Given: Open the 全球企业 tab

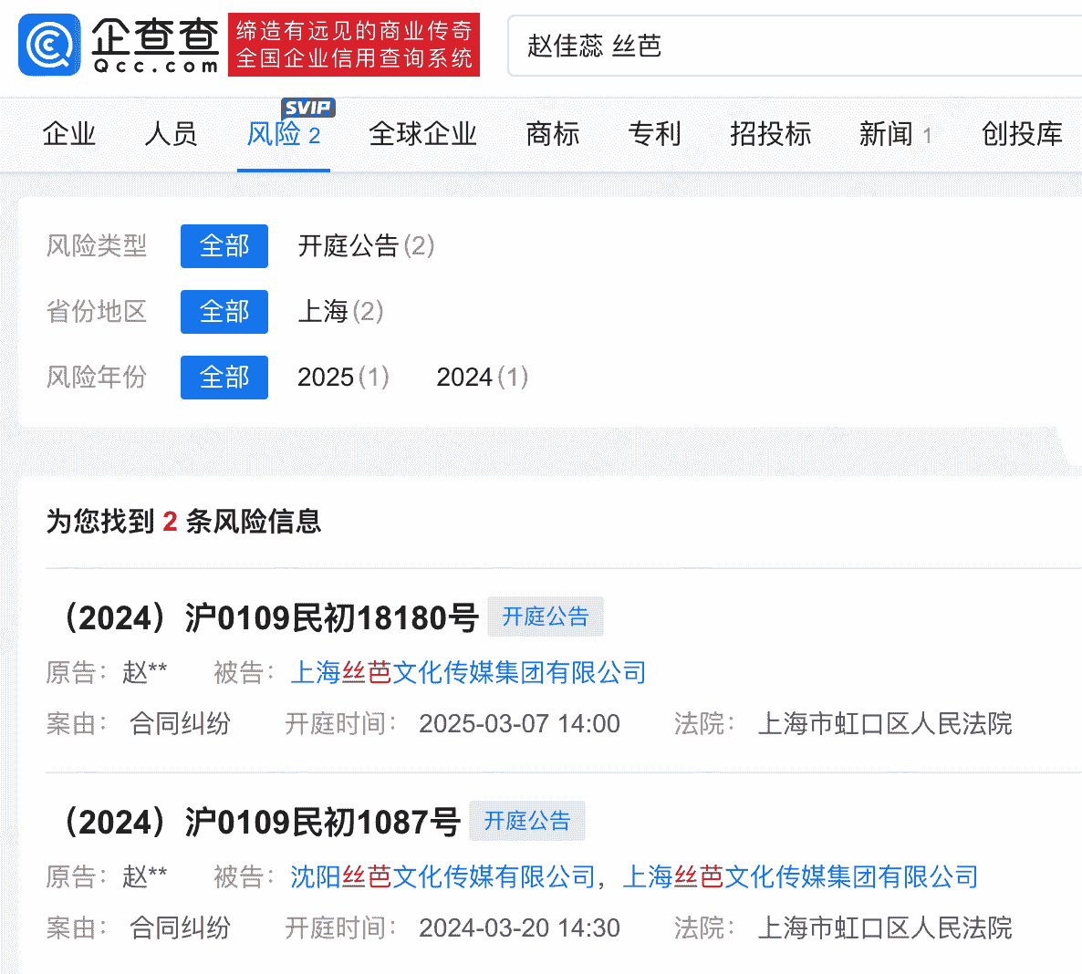Looking at the screenshot, I should pos(421,134).
